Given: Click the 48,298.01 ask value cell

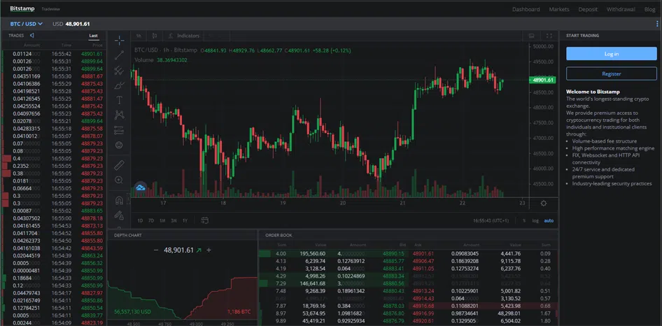Looking at the screenshot, I should (x=508, y=313).
